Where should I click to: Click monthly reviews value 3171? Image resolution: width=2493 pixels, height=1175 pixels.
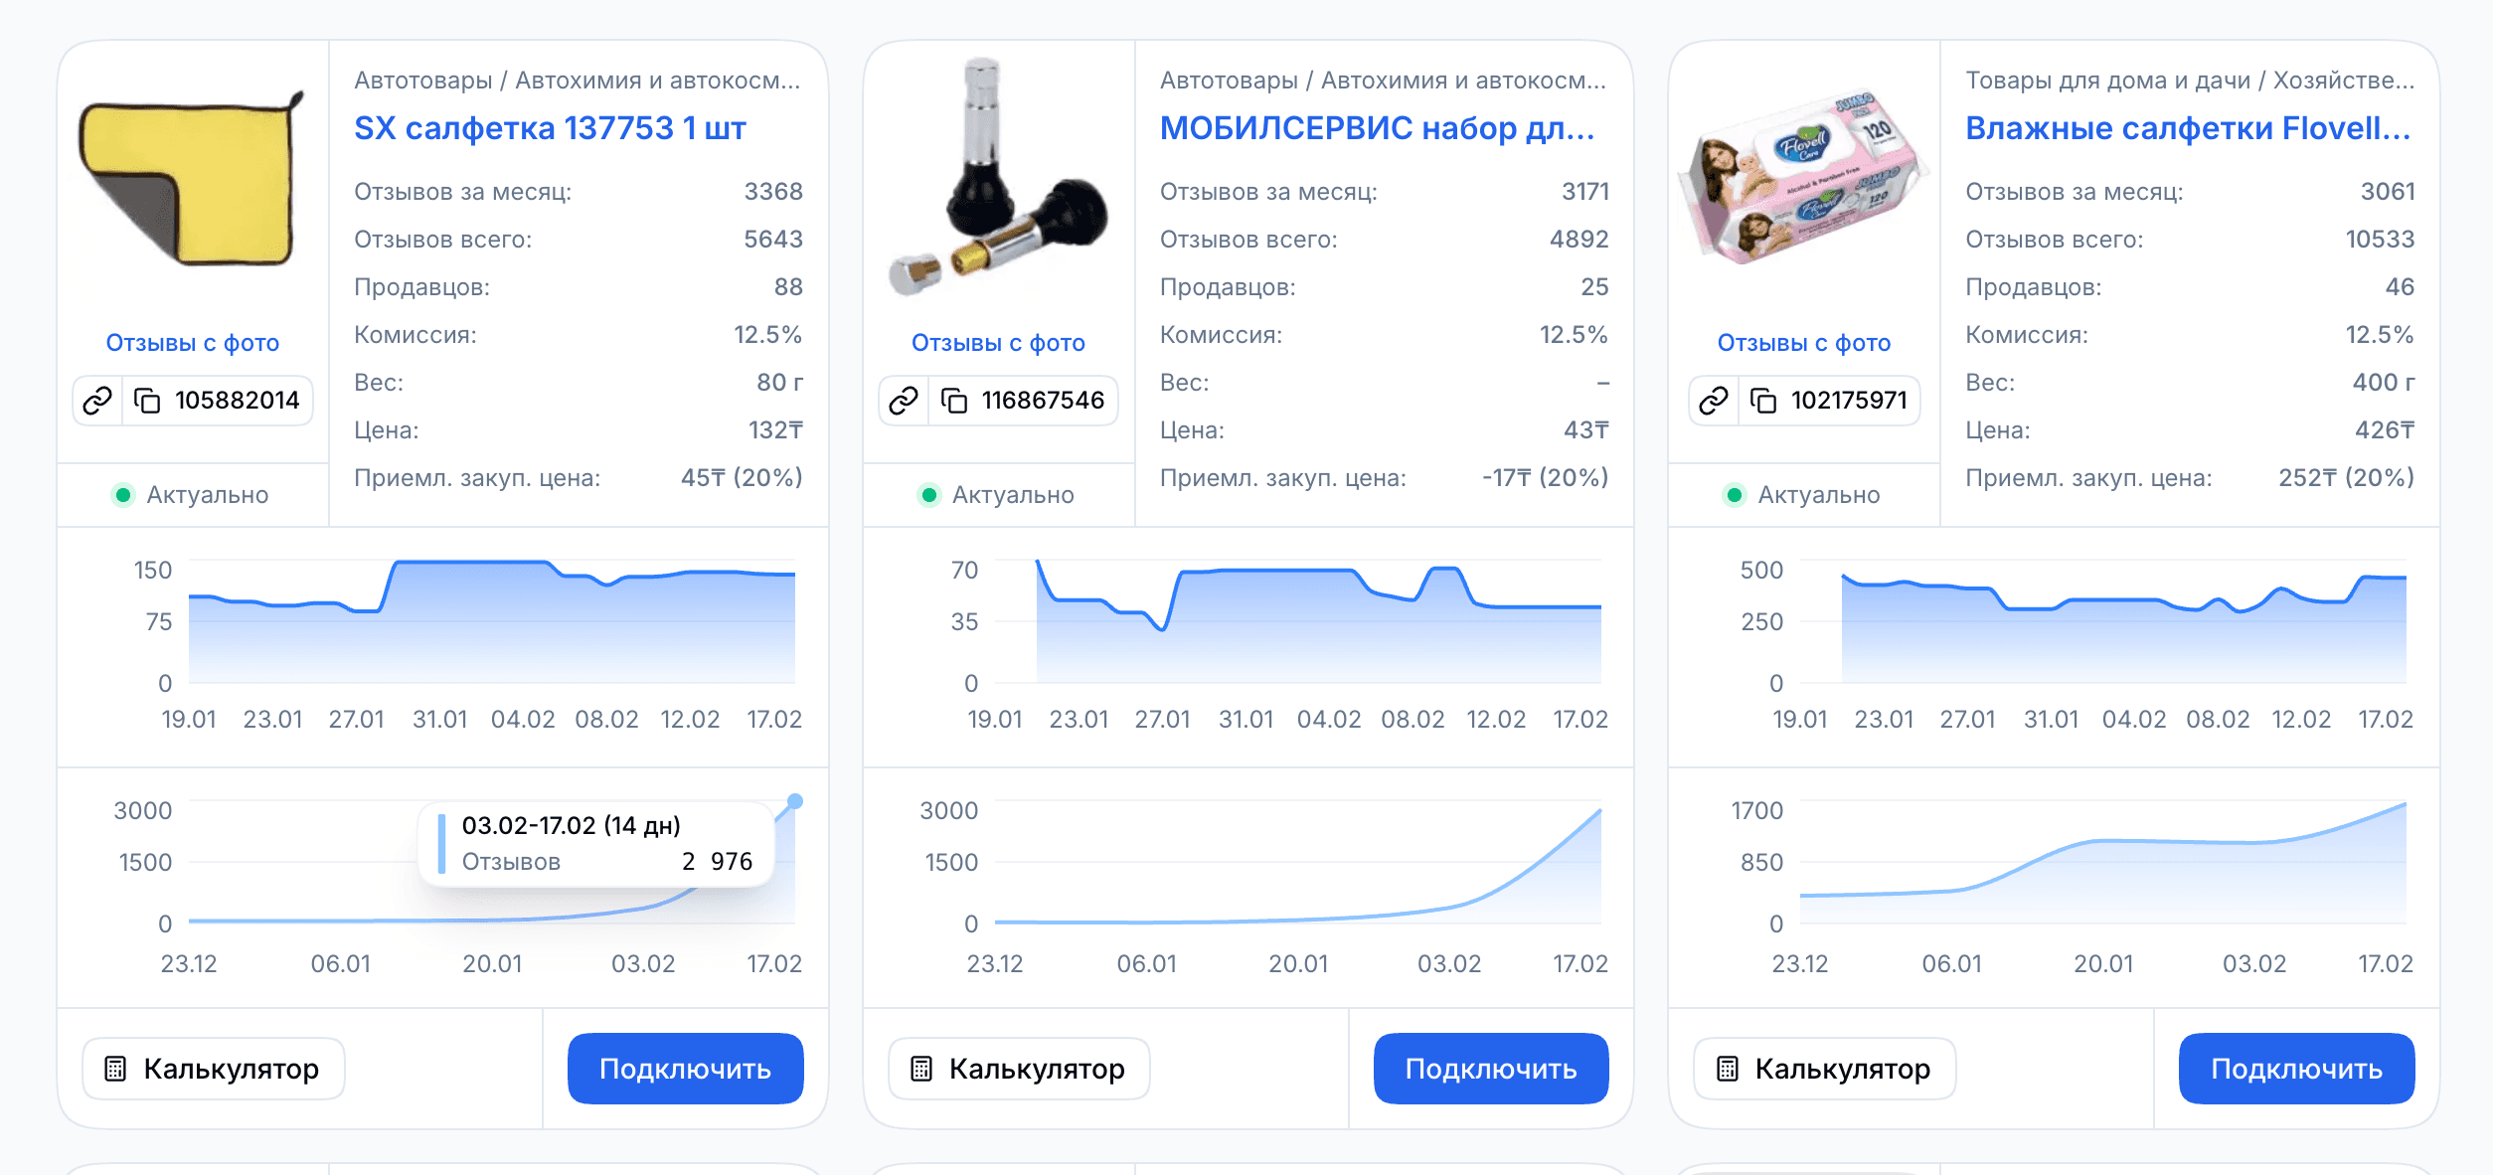pyautogui.click(x=1585, y=192)
